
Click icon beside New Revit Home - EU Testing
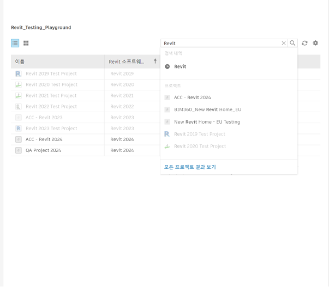point(167,121)
